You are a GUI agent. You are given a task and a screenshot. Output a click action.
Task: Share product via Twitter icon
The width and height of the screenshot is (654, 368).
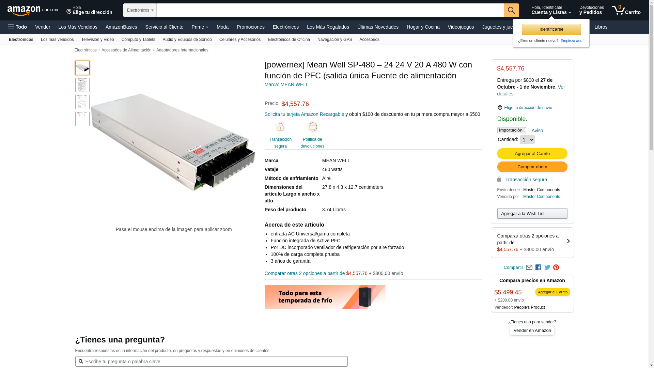(547, 267)
